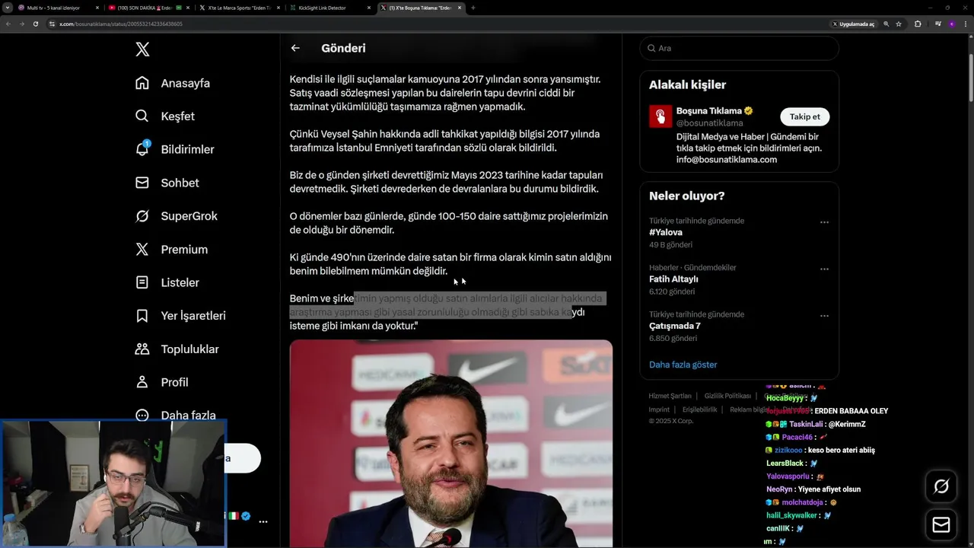Open Listeler icon in sidebar
Image resolution: width=974 pixels, height=548 pixels.
pos(142,282)
